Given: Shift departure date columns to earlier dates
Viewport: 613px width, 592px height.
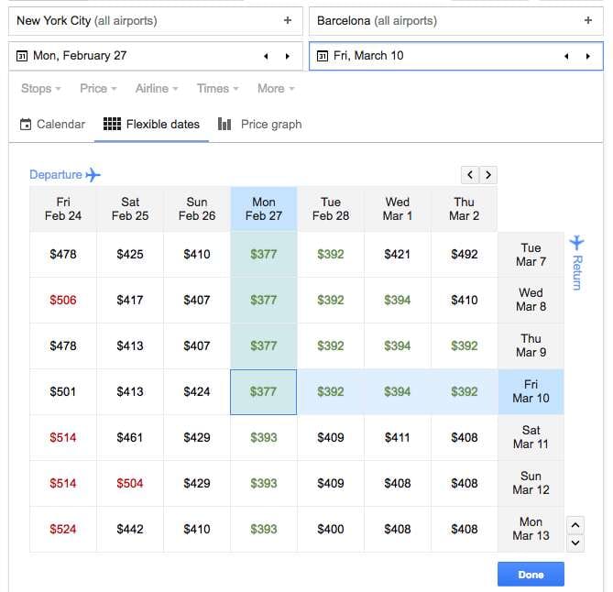Looking at the screenshot, I should click(x=470, y=174).
